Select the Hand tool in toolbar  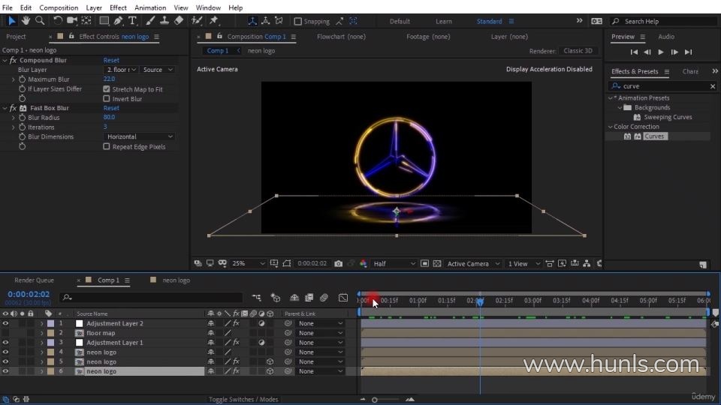pyautogui.click(x=26, y=20)
